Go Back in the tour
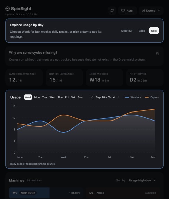169x199 pixels. point(142,31)
